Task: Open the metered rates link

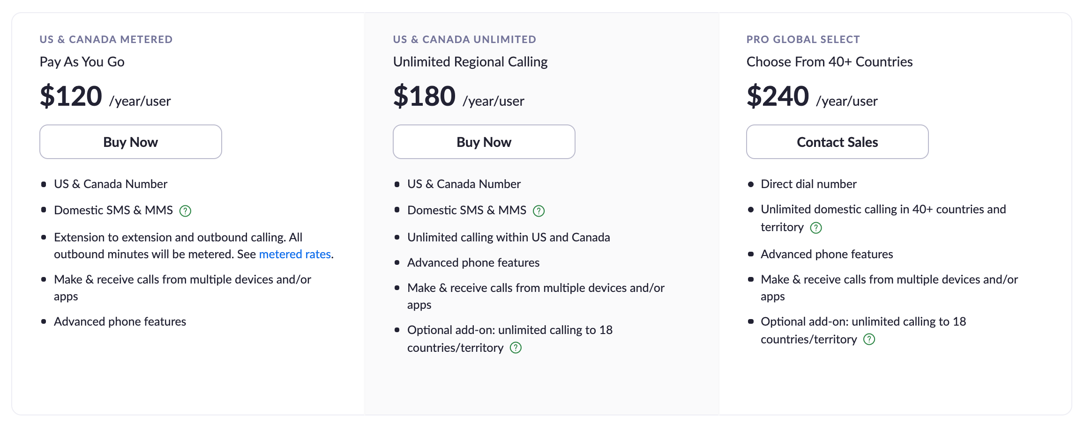Action: point(295,254)
